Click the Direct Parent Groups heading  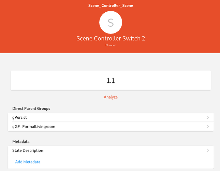(31, 108)
